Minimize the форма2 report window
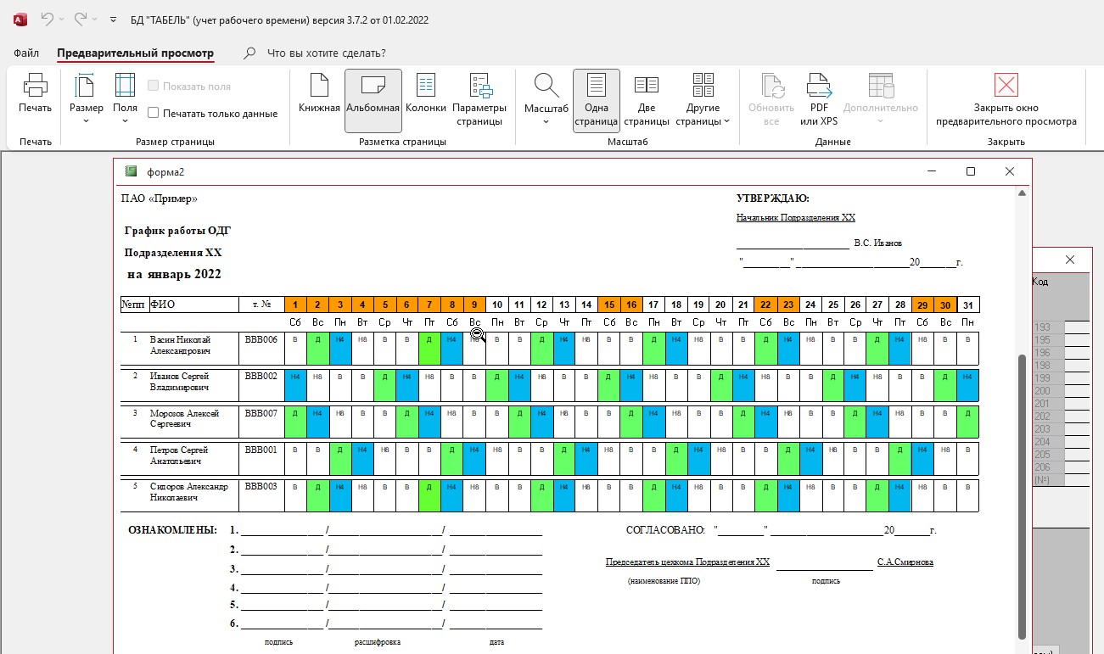1104x654 pixels. [x=932, y=171]
